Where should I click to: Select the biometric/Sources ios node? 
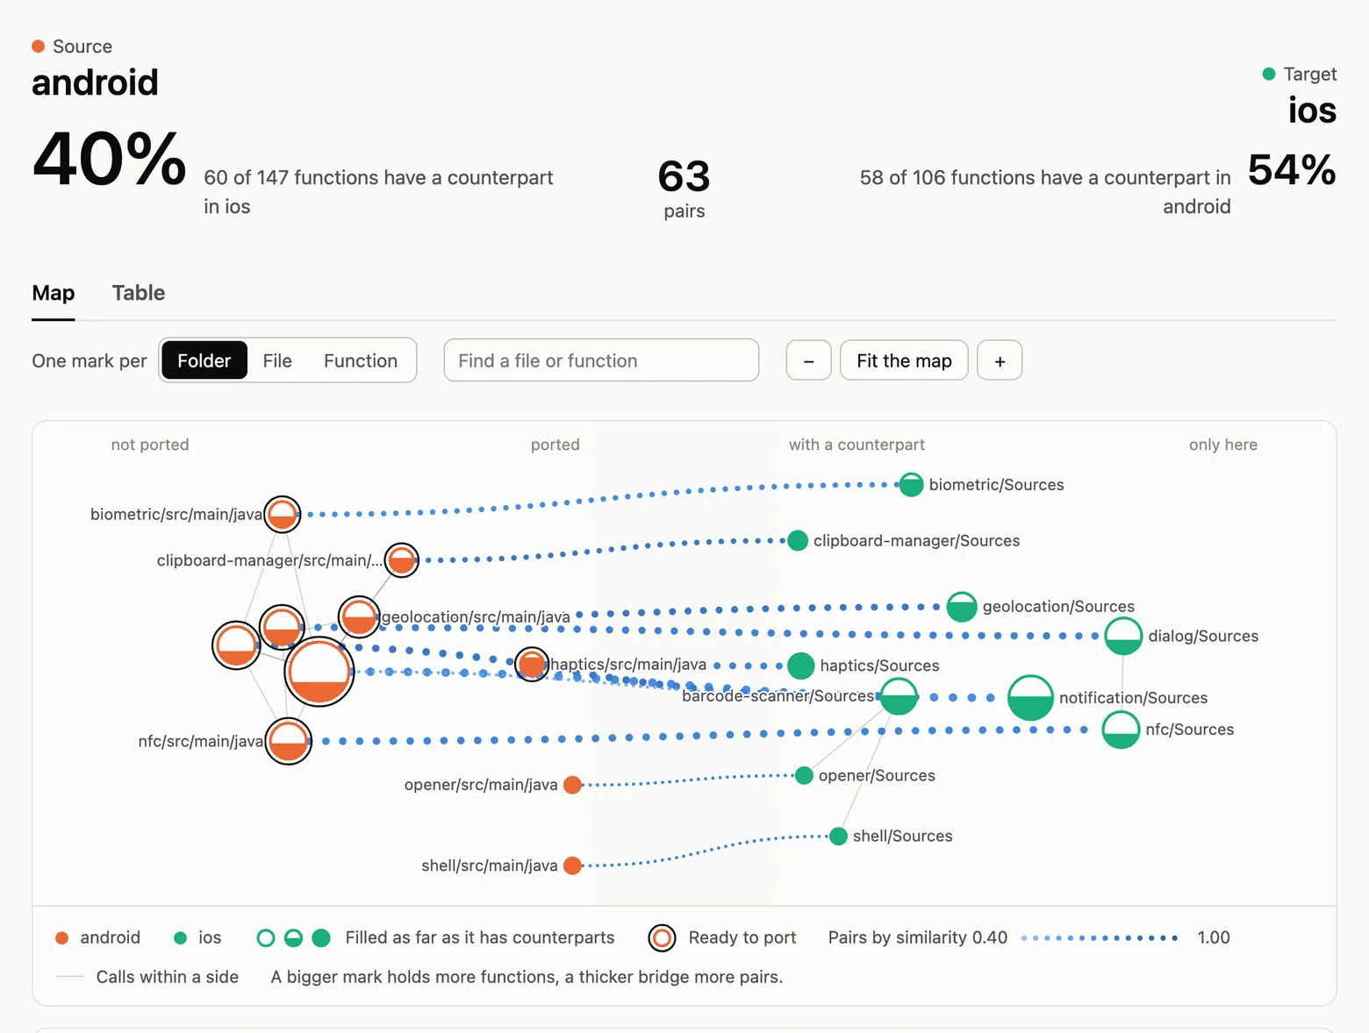[x=912, y=485]
